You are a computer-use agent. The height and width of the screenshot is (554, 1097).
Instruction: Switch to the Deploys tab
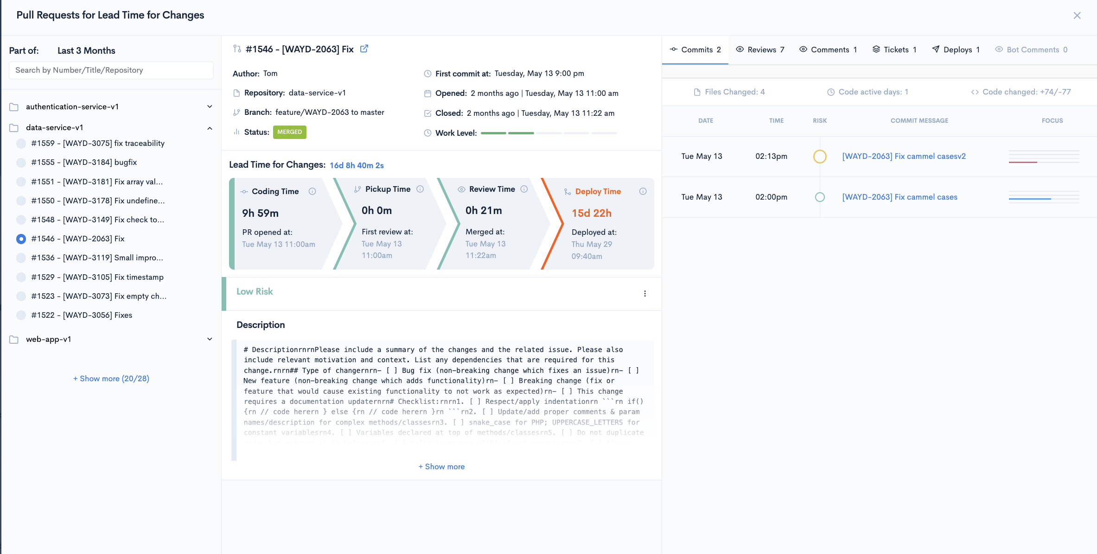(x=956, y=50)
